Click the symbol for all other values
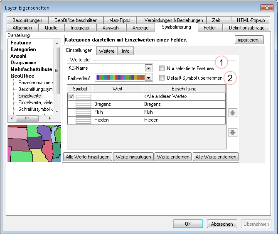This screenshot has height=234, width=278. point(83,96)
